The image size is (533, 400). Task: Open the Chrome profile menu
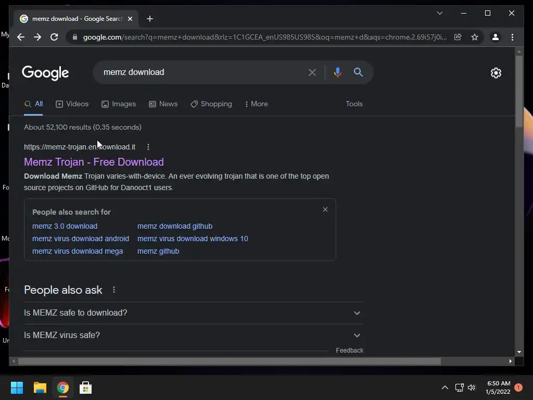click(496, 37)
